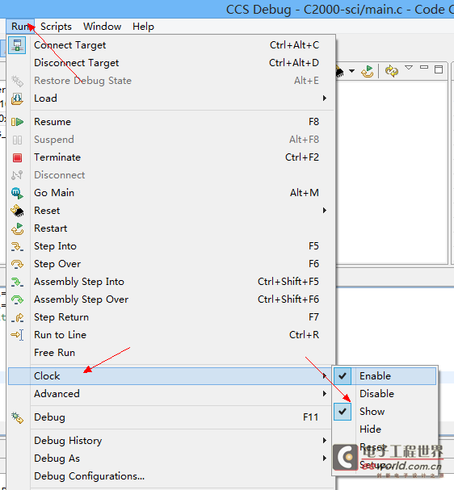
Task: Toggle the Show clock checkmark
Action: pos(343,412)
